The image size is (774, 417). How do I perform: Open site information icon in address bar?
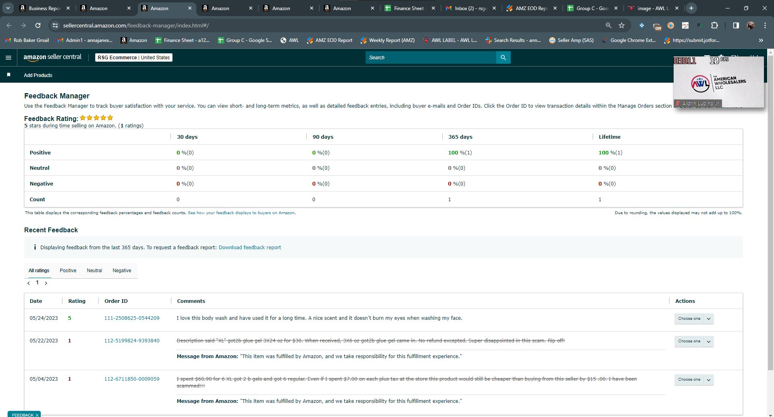click(55, 25)
